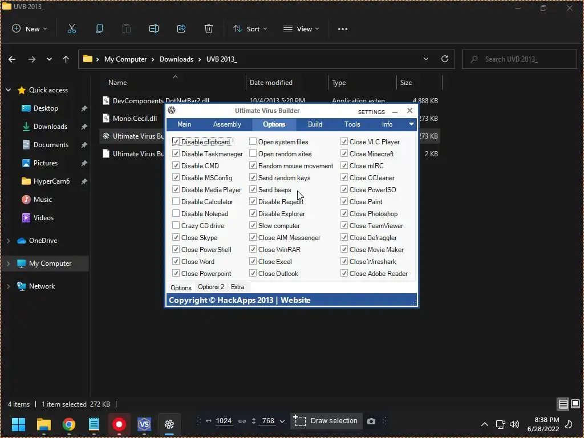Open Documents in Quick access sidebar

51,145
